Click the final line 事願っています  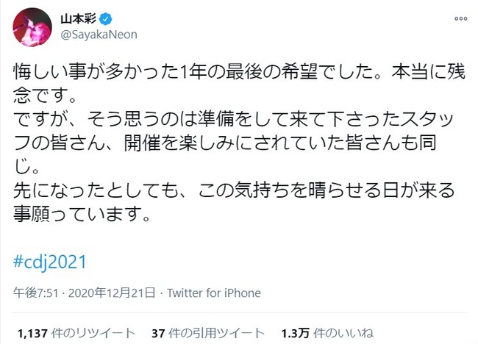(x=82, y=214)
